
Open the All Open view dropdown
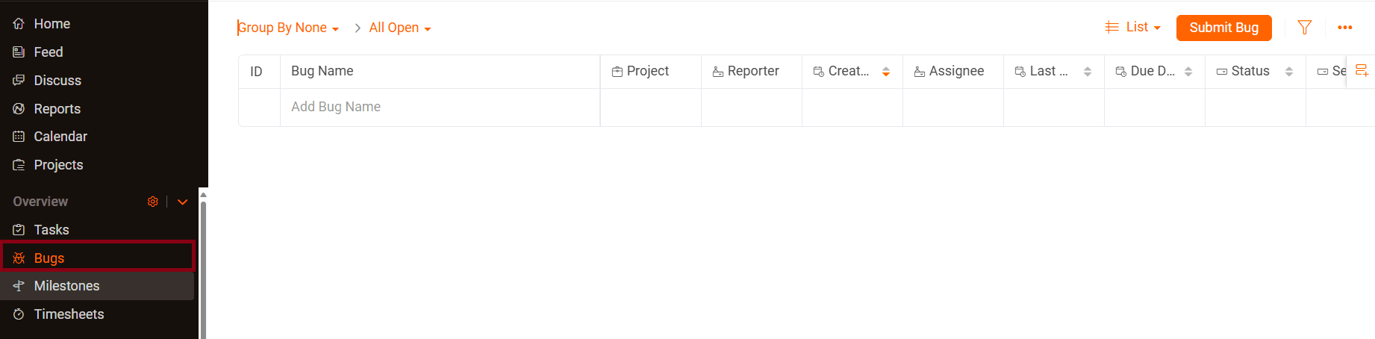click(x=400, y=28)
